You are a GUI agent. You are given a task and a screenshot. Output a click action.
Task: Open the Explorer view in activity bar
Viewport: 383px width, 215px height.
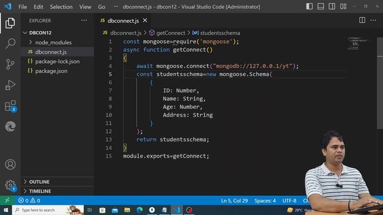tap(10, 23)
